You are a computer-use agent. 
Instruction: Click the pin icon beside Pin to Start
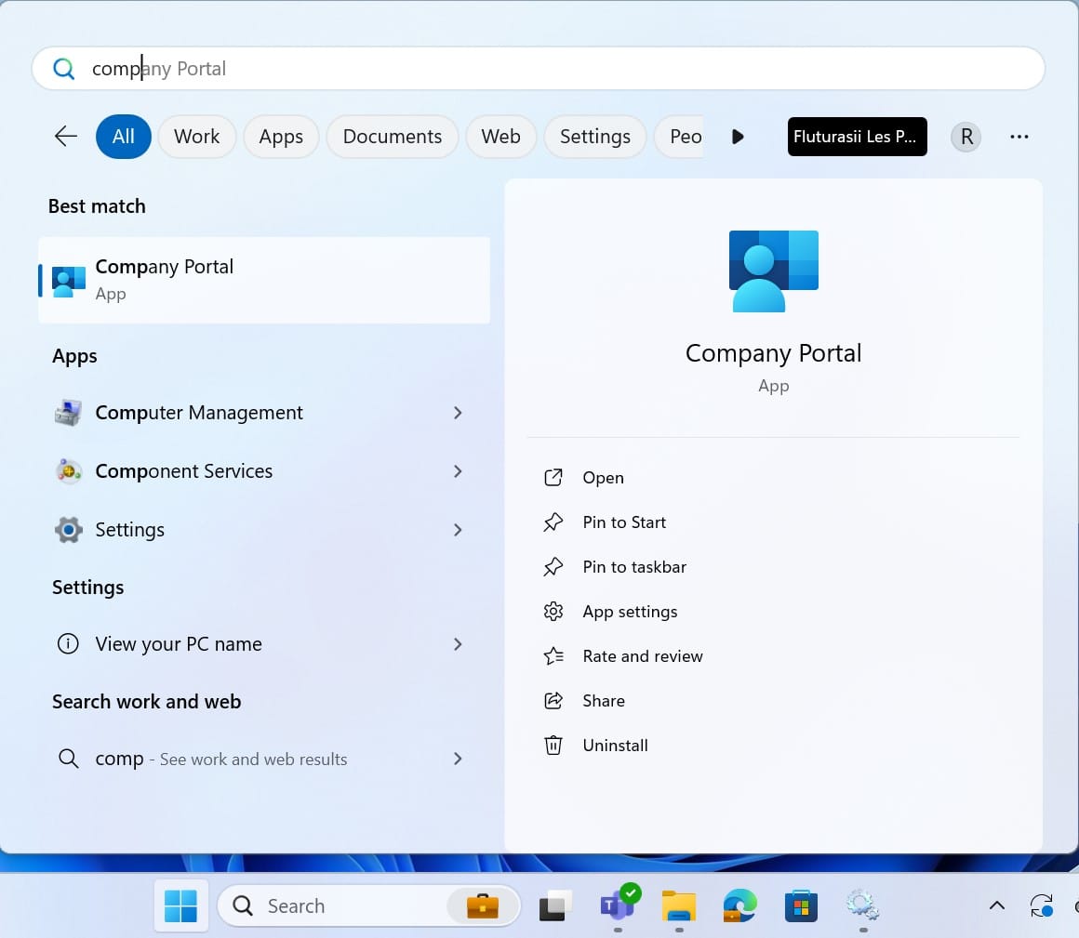pos(553,522)
